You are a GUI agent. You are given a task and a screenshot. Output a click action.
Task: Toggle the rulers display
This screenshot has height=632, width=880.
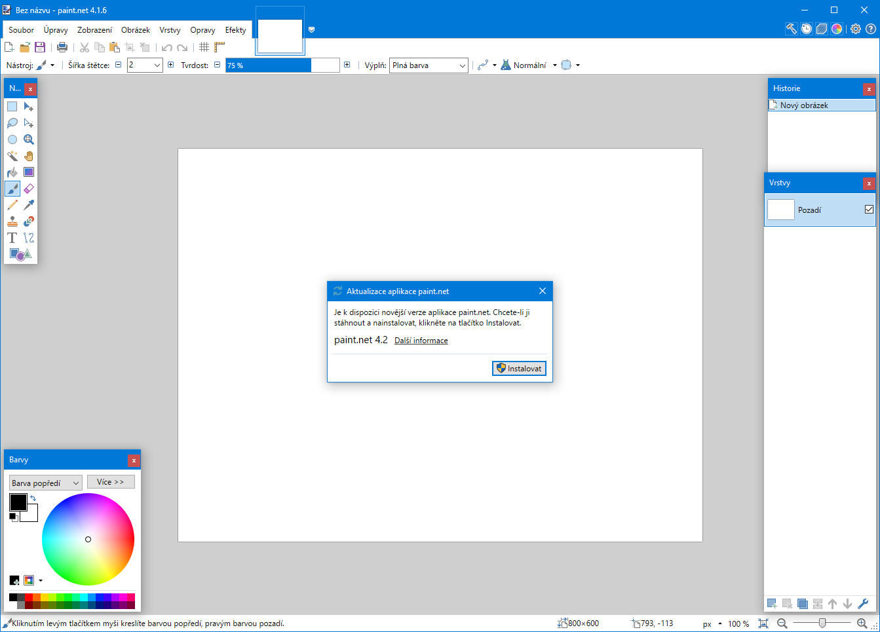[x=220, y=47]
